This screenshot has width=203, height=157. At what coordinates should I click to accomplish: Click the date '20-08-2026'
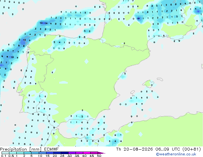point(138,149)
